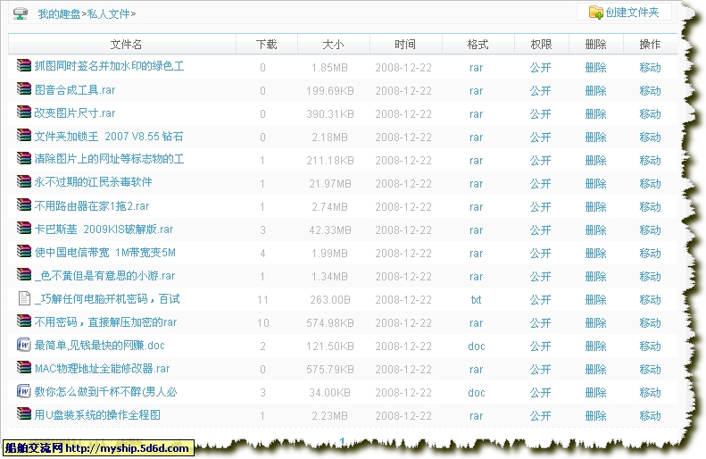The image size is (706, 459).
Task: Open file 永不过期的江民杀毒软件
Action: (93, 181)
